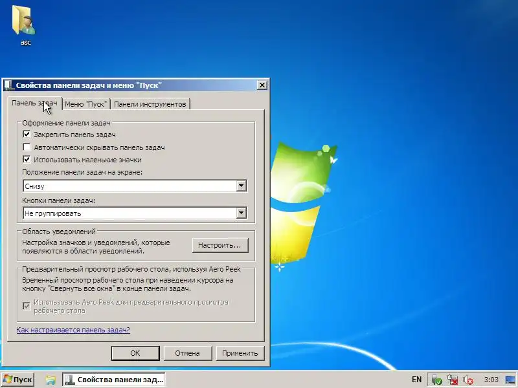The width and height of the screenshot is (518, 388).
Task: Select the Свойства панели задач taskbar button
Action: coord(114,380)
